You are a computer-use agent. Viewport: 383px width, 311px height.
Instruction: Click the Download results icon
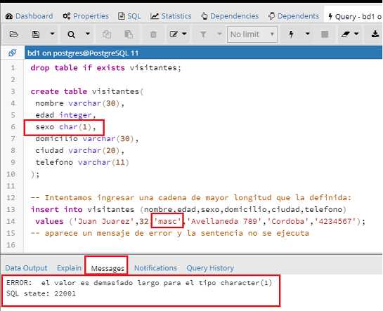[x=375, y=34]
